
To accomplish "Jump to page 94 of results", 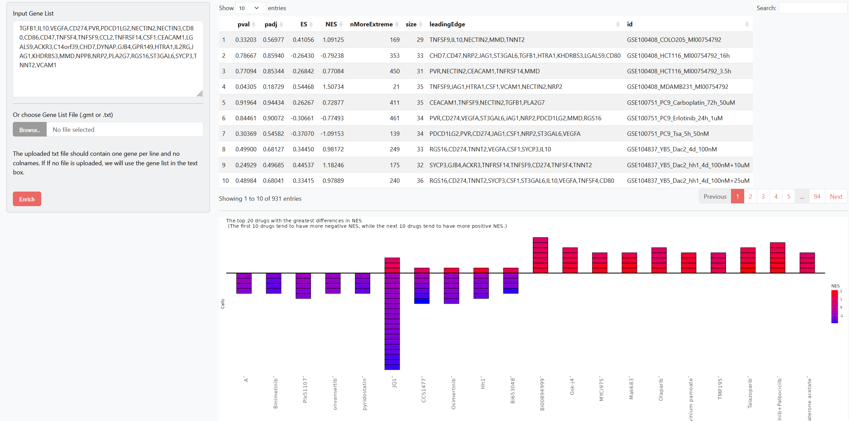I will point(817,197).
